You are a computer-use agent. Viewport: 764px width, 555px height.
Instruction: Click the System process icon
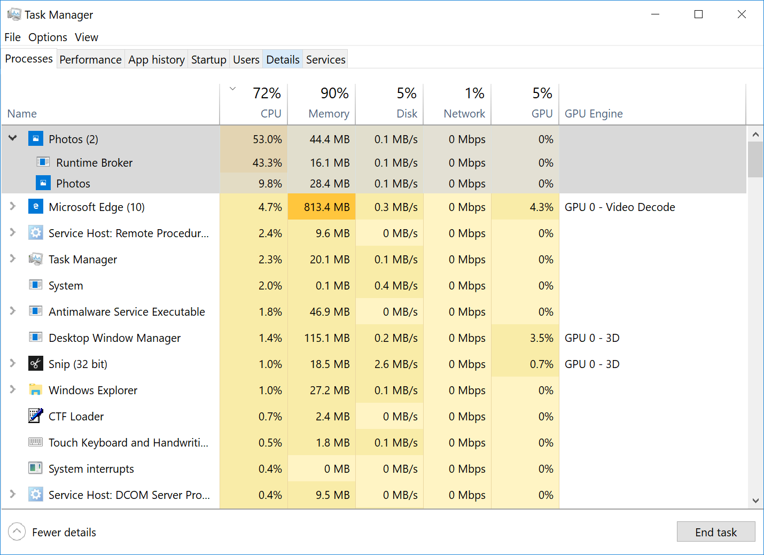coord(35,284)
